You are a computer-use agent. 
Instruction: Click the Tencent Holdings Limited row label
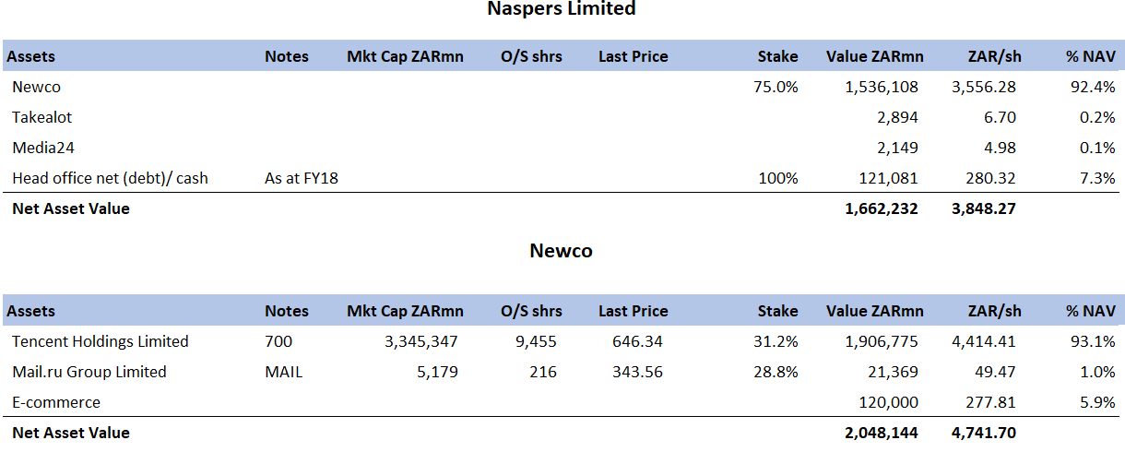[100, 341]
